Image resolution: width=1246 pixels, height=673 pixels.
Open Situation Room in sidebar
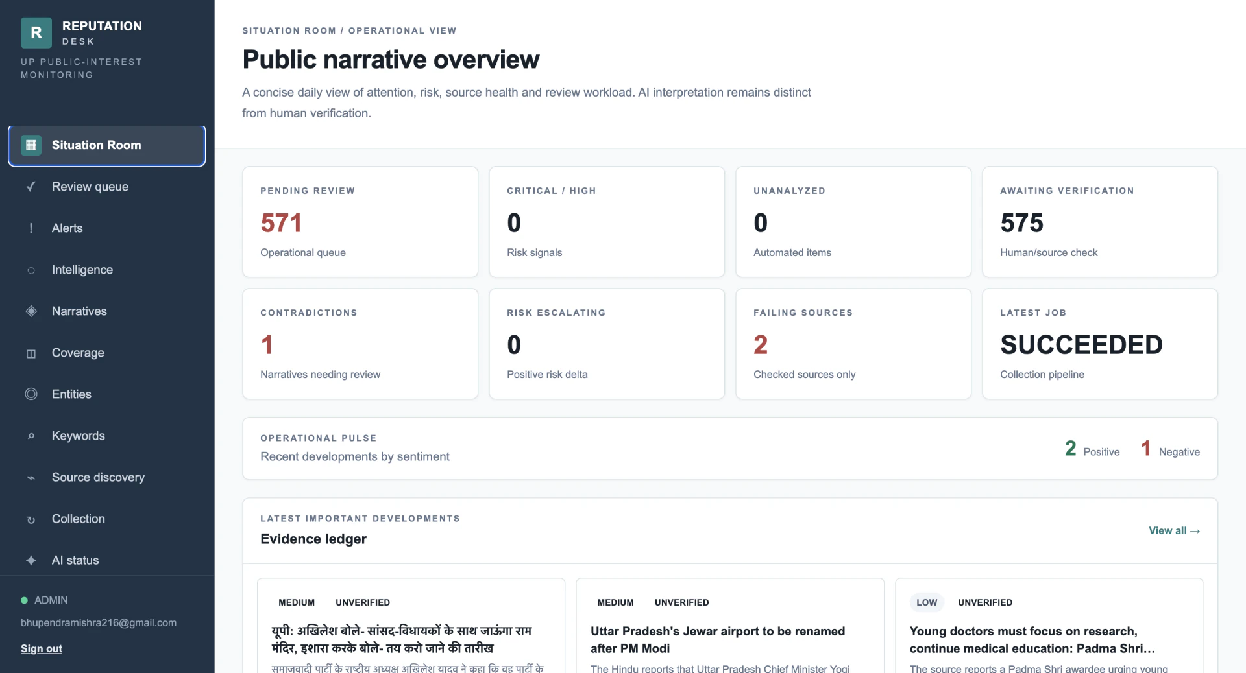click(x=107, y=146)
